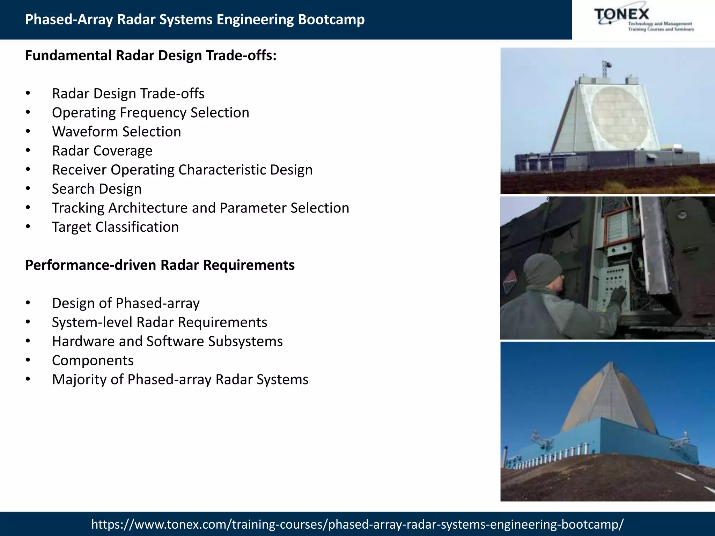Click Receiver Operating Characteristic Design text
This screenshot has width=715, height=536.
(x=182, y=170)
